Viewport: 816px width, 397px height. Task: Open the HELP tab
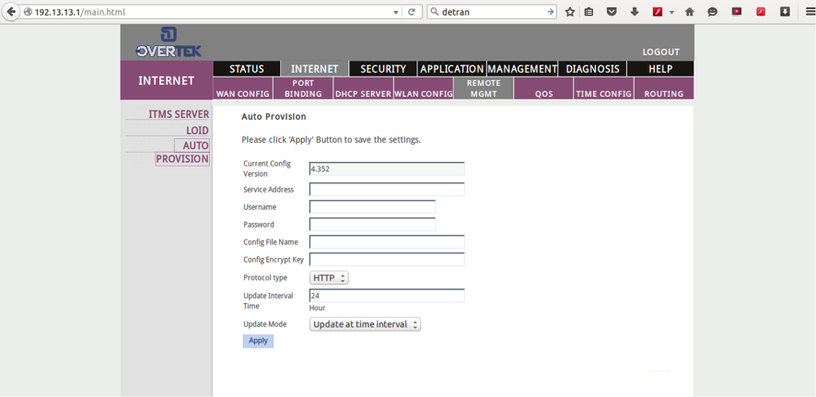point(660,69)
